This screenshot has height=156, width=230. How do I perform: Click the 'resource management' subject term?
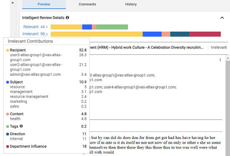(29, 97)
